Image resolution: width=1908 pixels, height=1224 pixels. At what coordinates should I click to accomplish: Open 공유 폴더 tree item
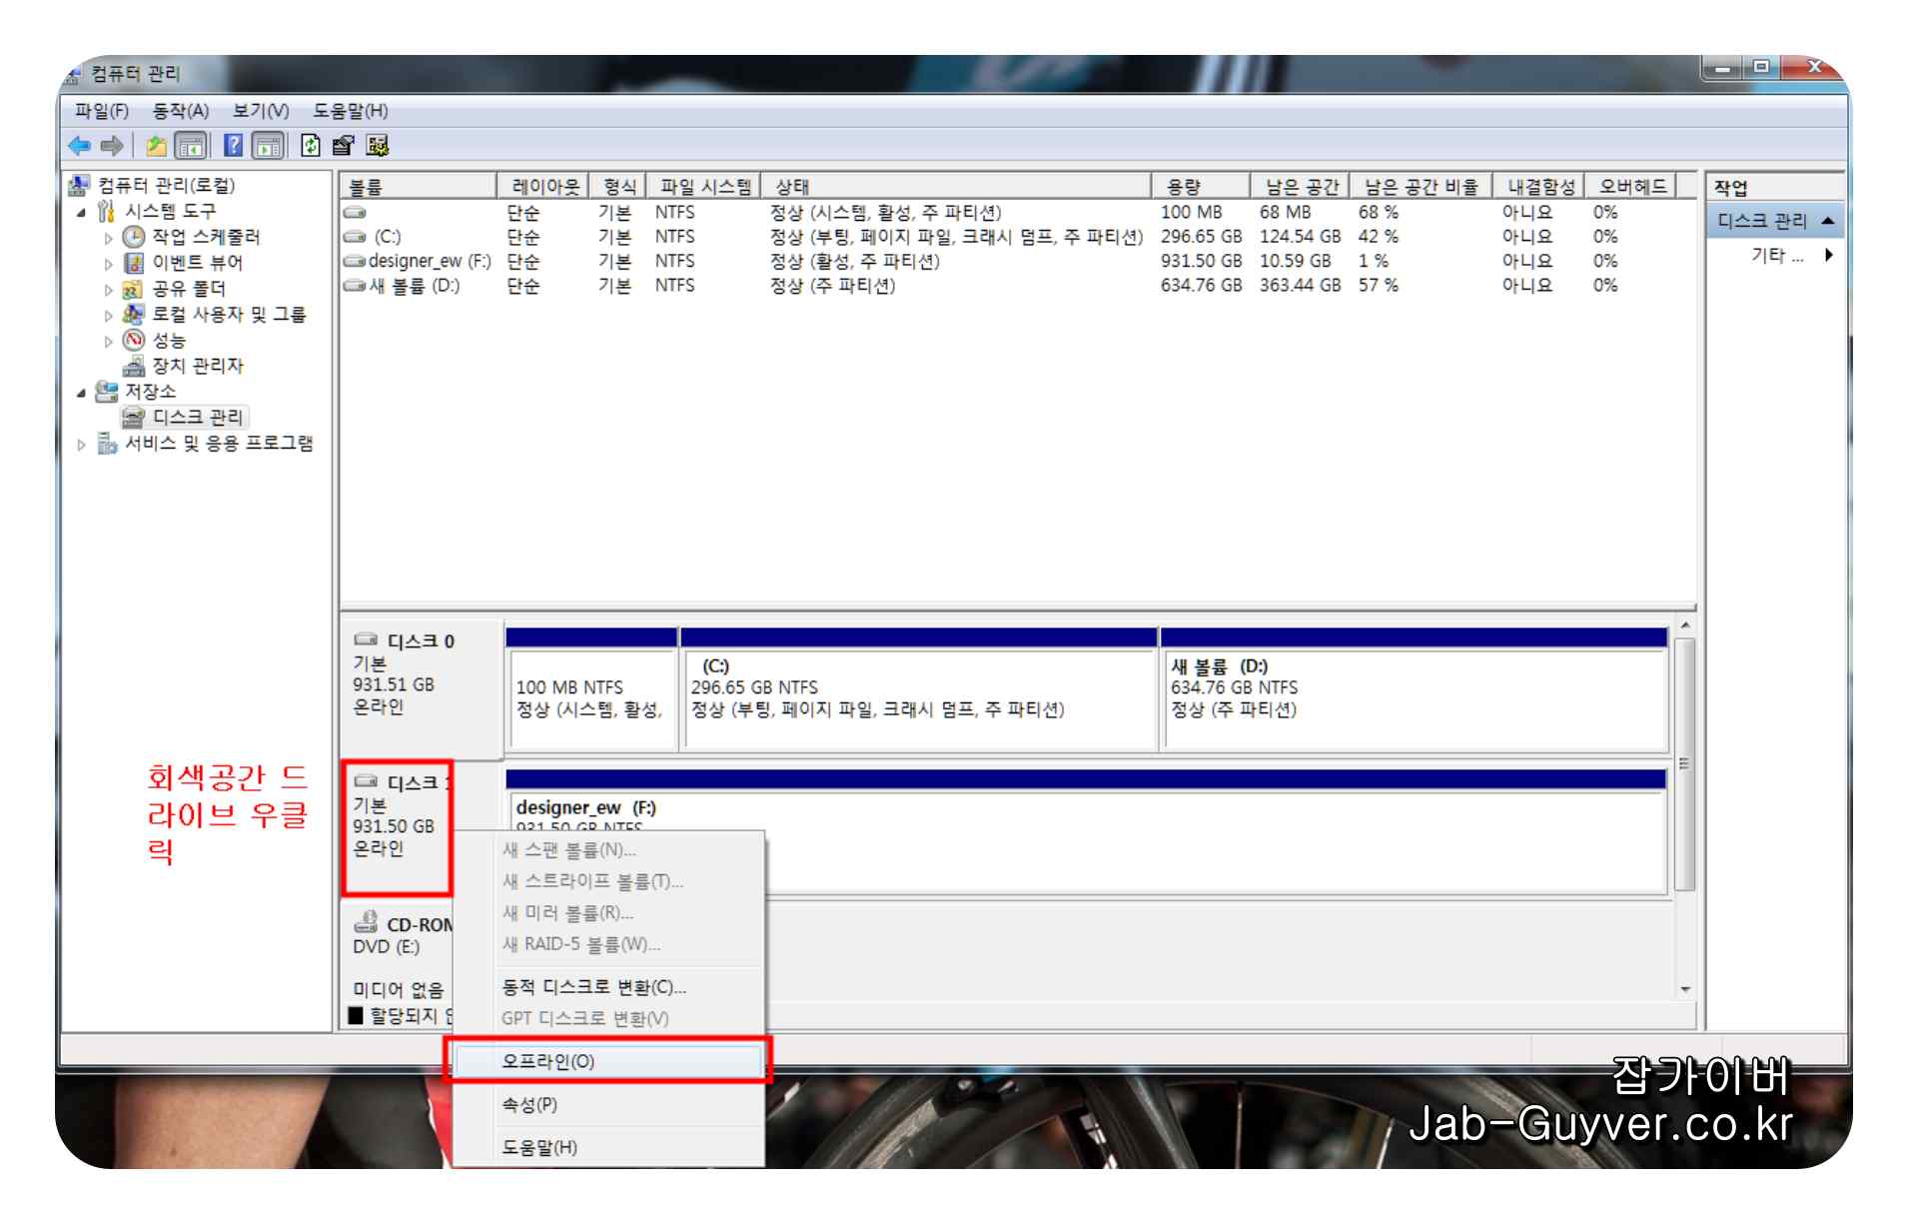(189, 289)
